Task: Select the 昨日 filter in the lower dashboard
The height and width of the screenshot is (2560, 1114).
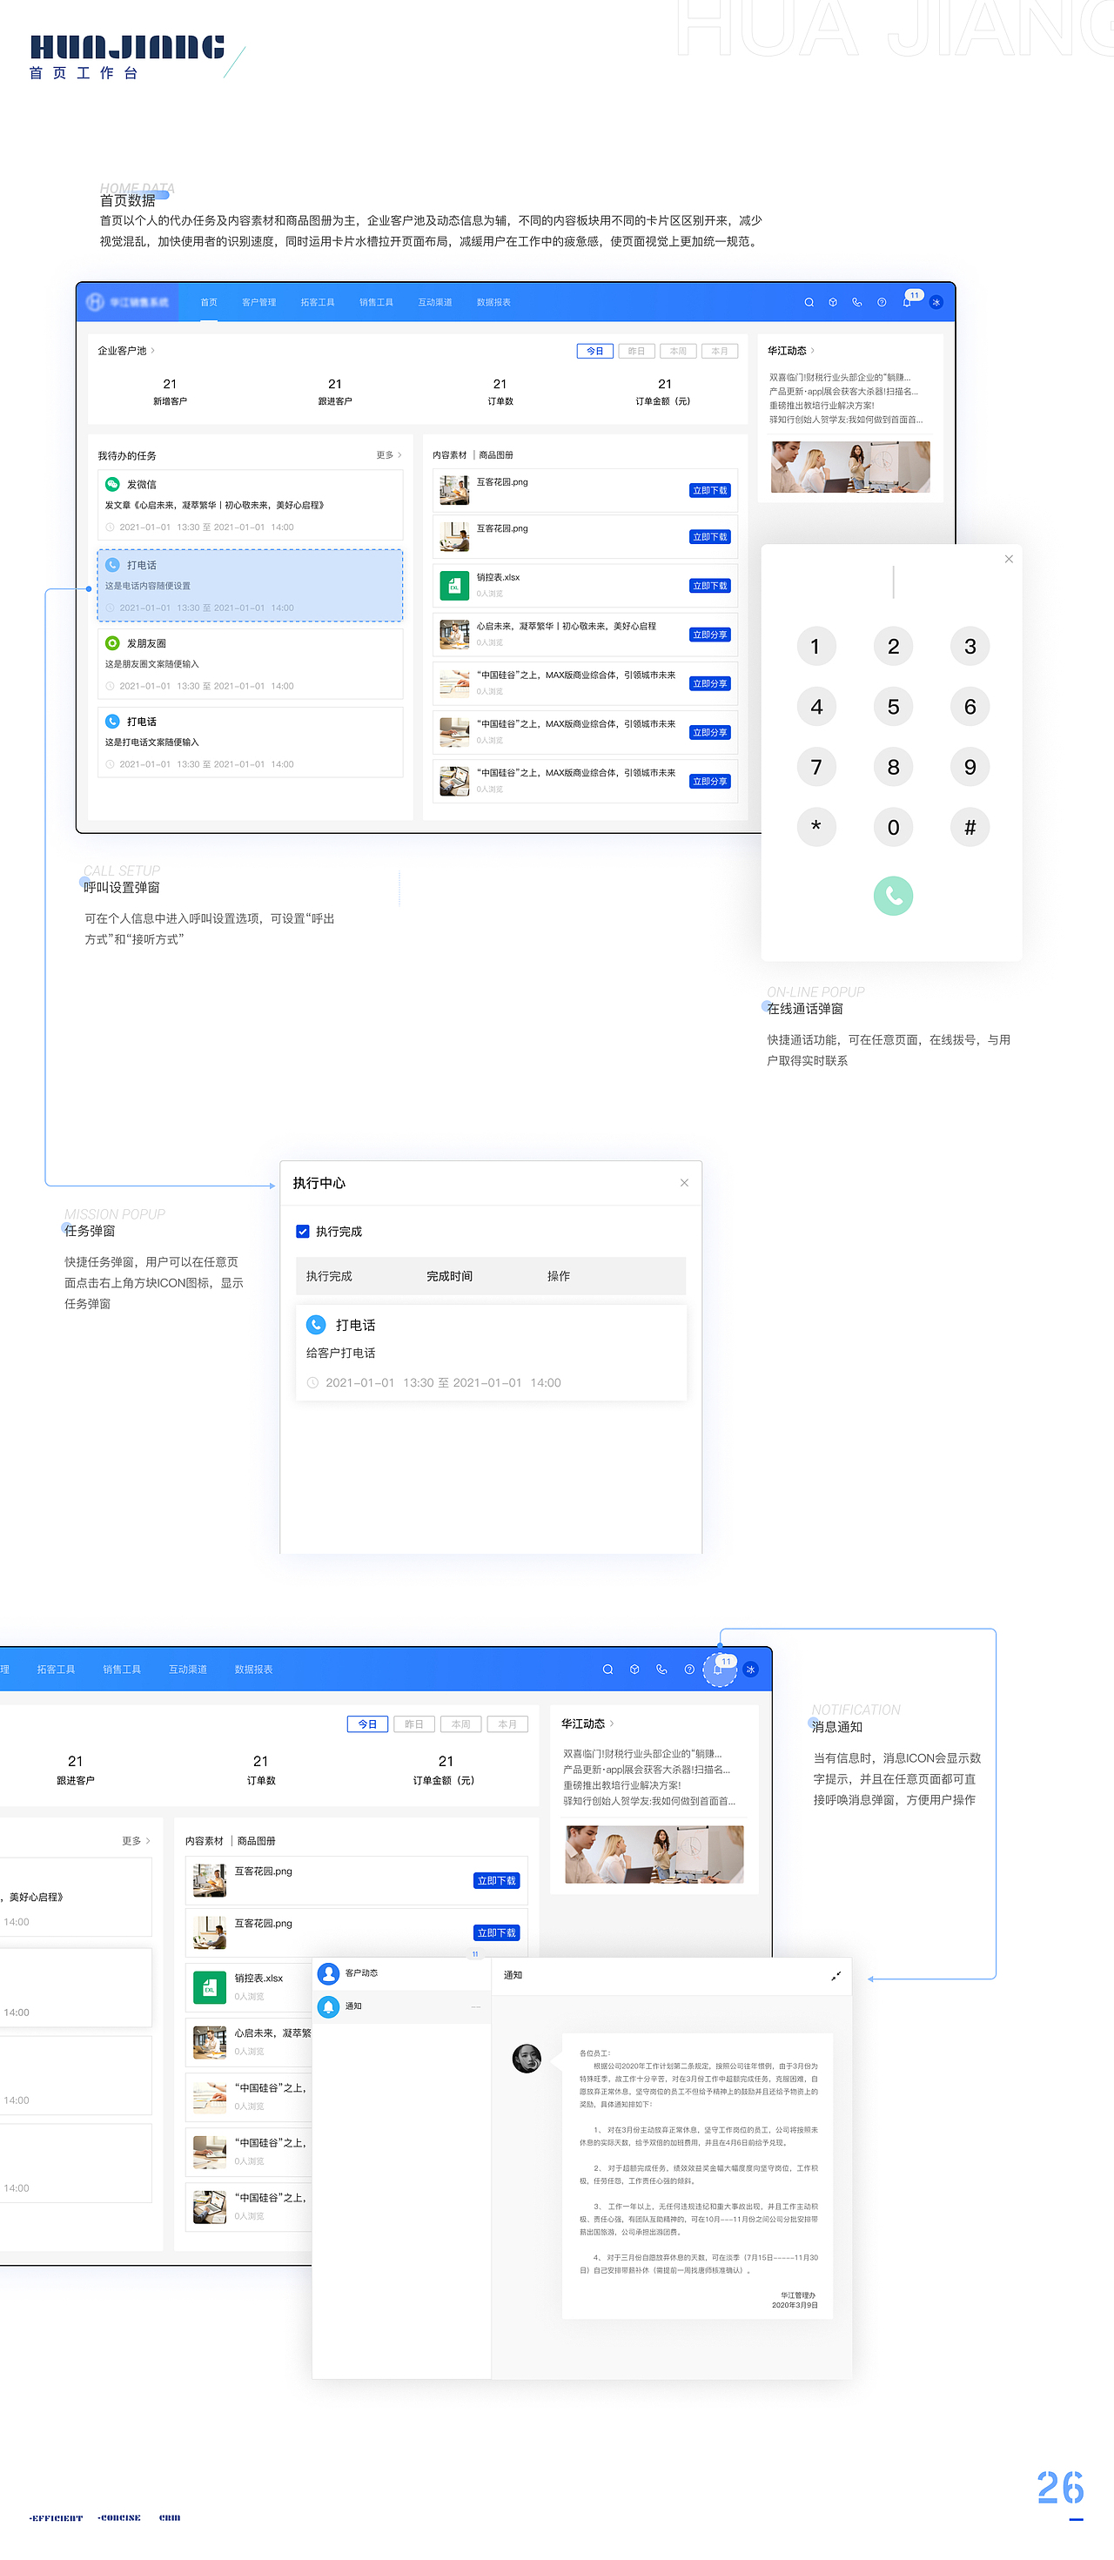Action: point(414,1724)
